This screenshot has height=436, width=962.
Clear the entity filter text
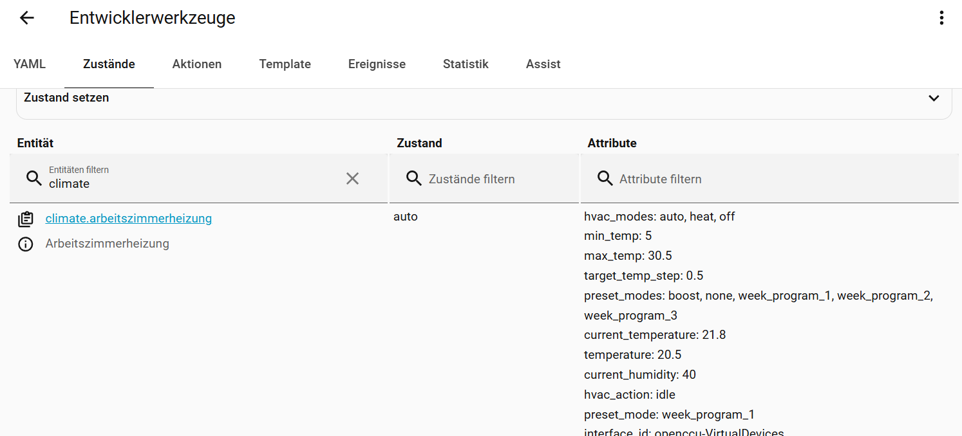pyautogui.click(x=352, y=179)
